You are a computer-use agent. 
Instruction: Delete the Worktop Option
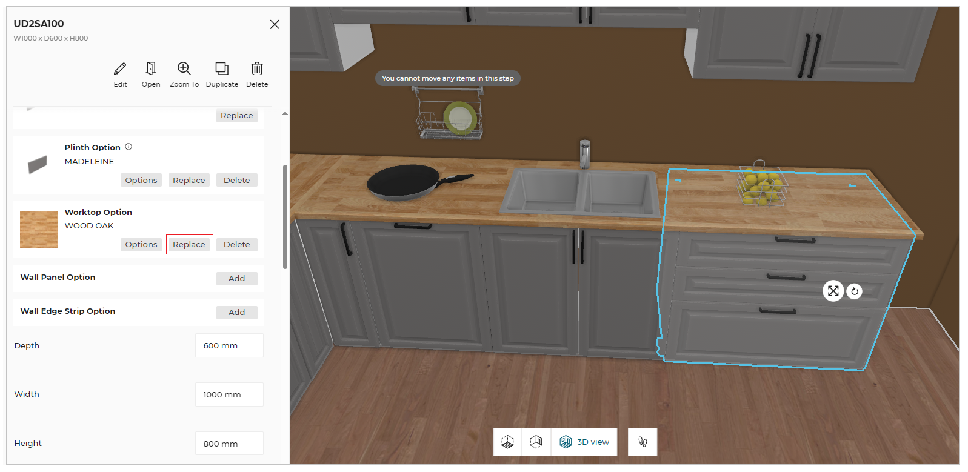237,244
